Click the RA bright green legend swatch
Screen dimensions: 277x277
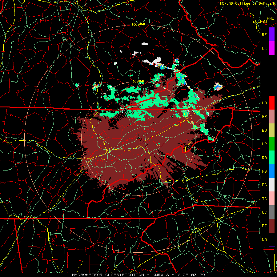(272, 158)
